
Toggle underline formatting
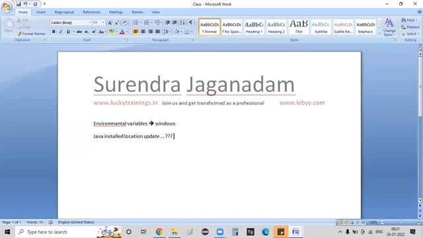(x=68, y=32)
